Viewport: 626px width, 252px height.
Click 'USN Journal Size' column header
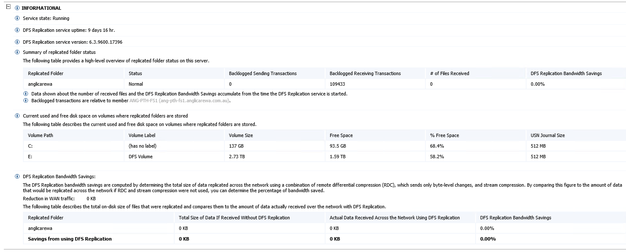coord(548,135)
